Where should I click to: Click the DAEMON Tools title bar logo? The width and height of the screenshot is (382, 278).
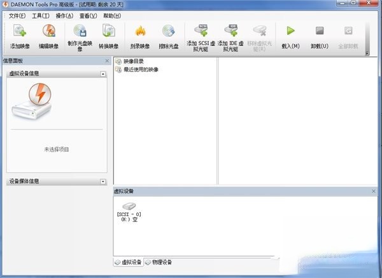[x=5, y=4]
